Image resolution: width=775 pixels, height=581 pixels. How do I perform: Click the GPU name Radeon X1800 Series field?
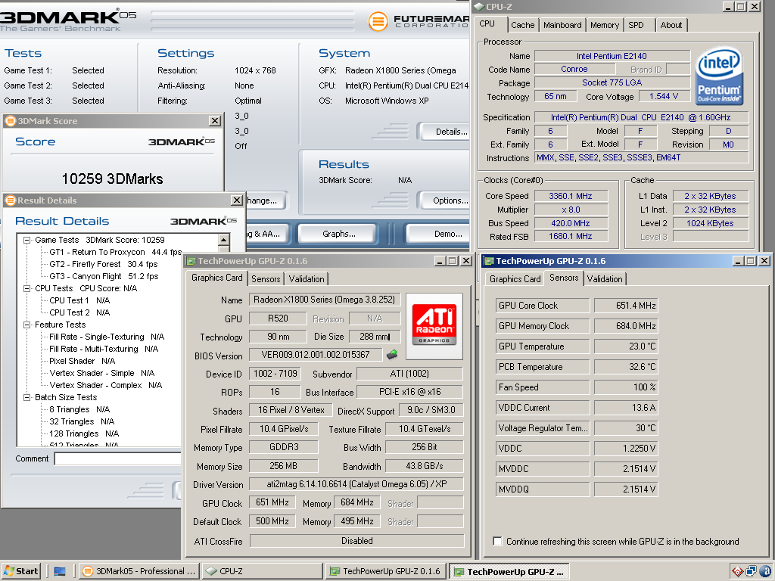(324, 300)
